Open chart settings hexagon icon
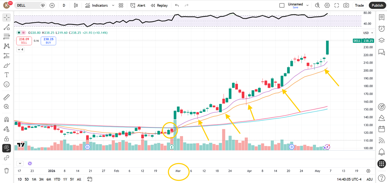This screenshot has height=183, width=387. click(x=327, y=5)
